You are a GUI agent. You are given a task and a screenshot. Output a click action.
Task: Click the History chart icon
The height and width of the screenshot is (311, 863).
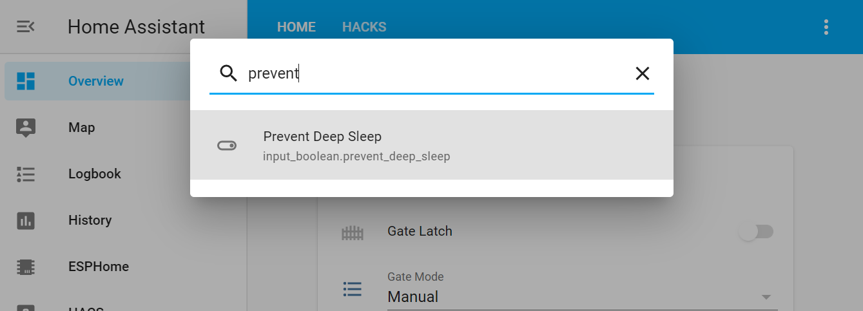pos(26,220)
